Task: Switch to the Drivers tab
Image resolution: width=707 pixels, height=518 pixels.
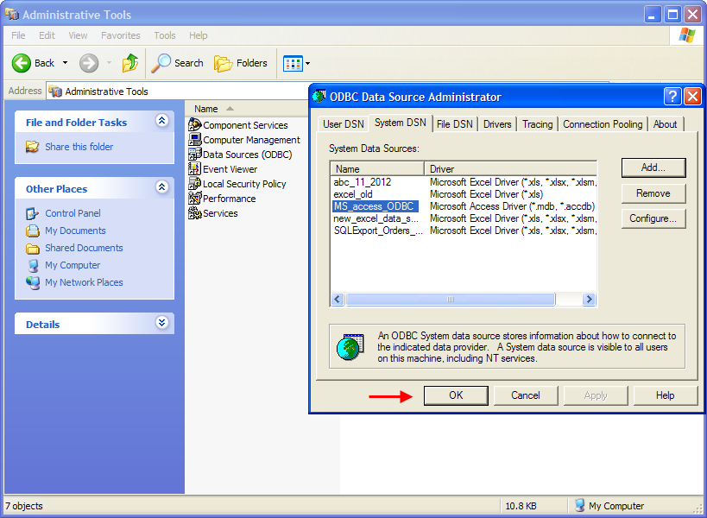Action: coord(497,124)
